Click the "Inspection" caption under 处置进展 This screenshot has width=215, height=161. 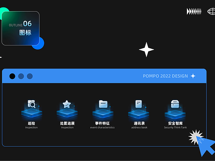67,128
